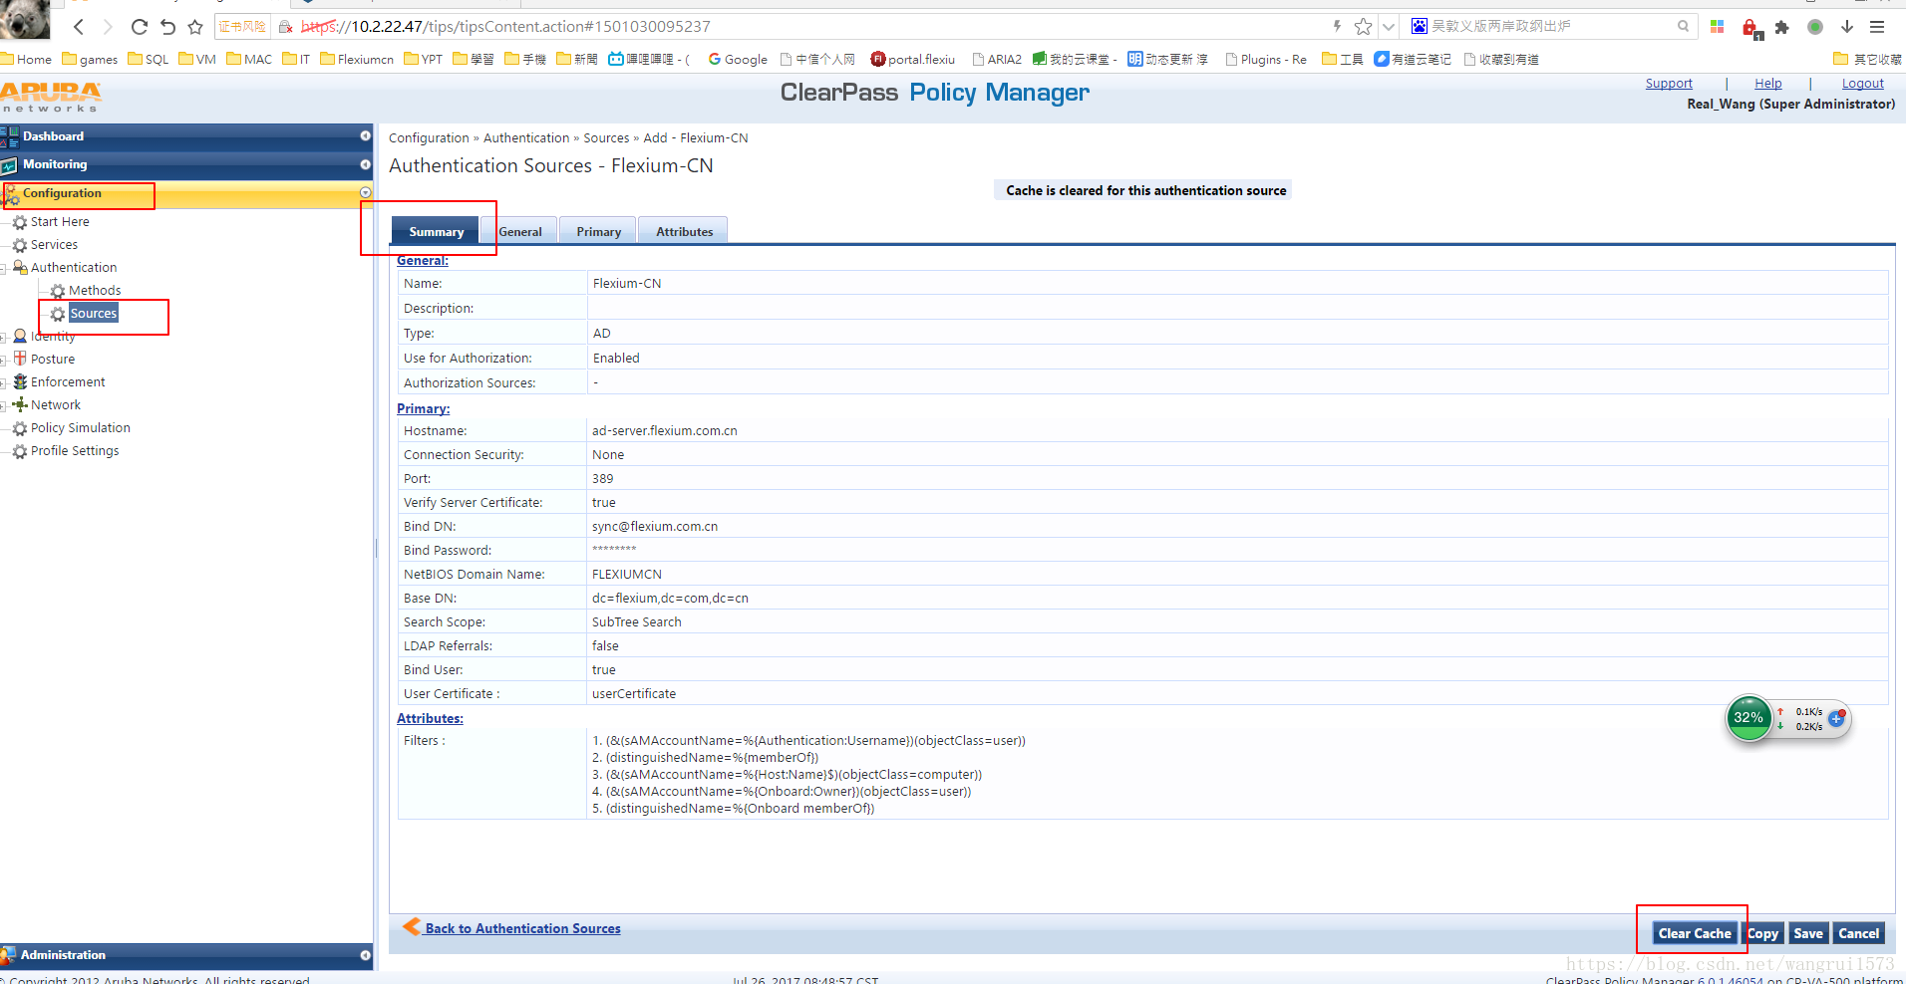Viewport: 1906px width, 984px height.
Task: Collapse the Authentication tree node
Action: pyautogui.click(x=4, y=269)
